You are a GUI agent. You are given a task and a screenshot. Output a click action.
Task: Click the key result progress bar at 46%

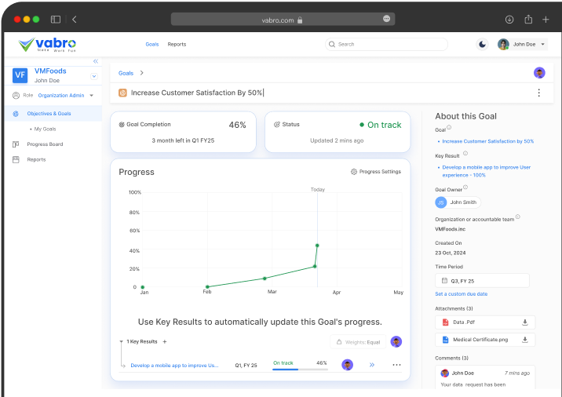[x=299, y=369]
